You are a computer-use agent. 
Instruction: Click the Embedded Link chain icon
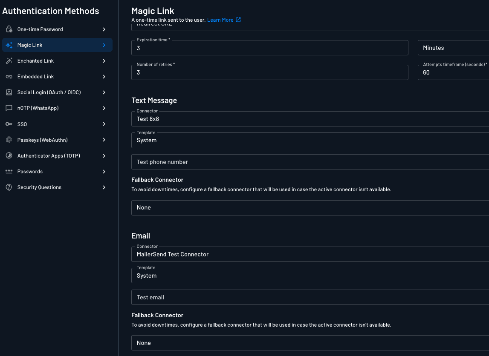(9, 77)
